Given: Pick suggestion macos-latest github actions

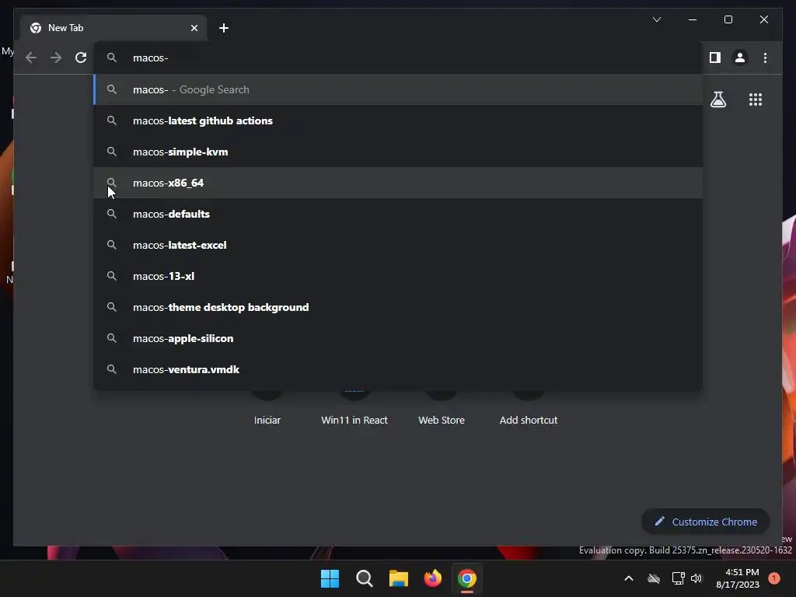Looking at the screenshot, I should [399, 120].
